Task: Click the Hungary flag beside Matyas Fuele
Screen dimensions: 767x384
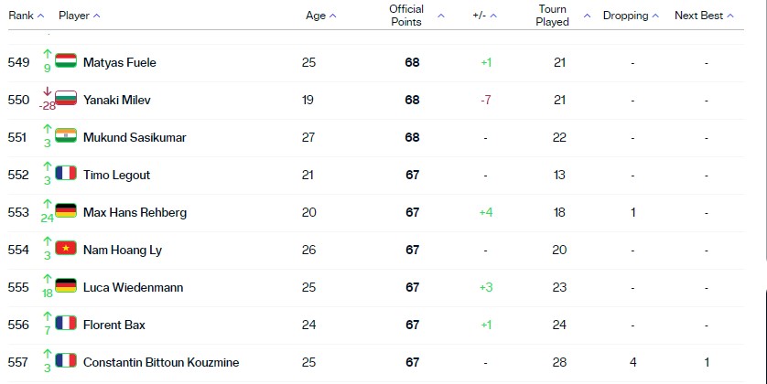Action: (66, 60)
